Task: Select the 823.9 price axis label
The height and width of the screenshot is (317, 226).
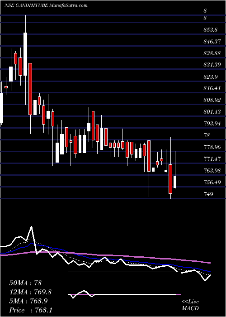Action: click(210, 77)
